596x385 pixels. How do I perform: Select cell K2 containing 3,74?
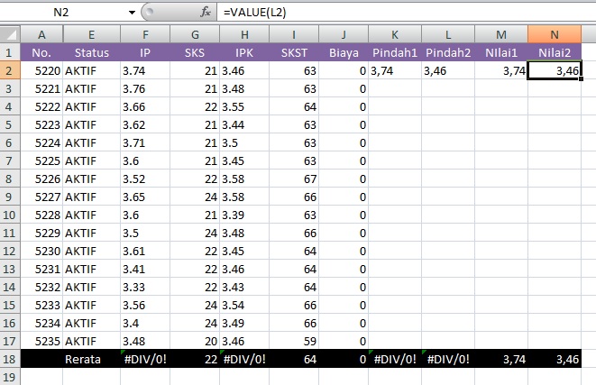(x=395, y=70)
